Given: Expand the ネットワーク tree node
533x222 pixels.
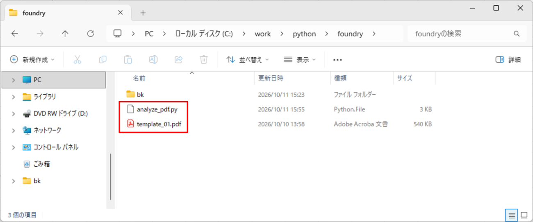Looking at the screenshot, I should point(13,130).
